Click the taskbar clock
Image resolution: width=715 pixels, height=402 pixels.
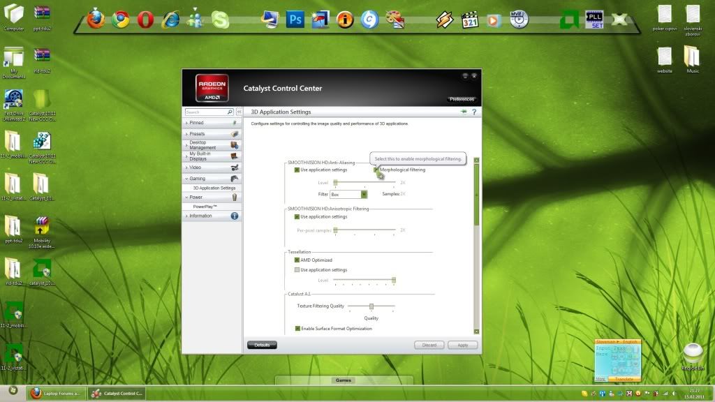point(694,394)
